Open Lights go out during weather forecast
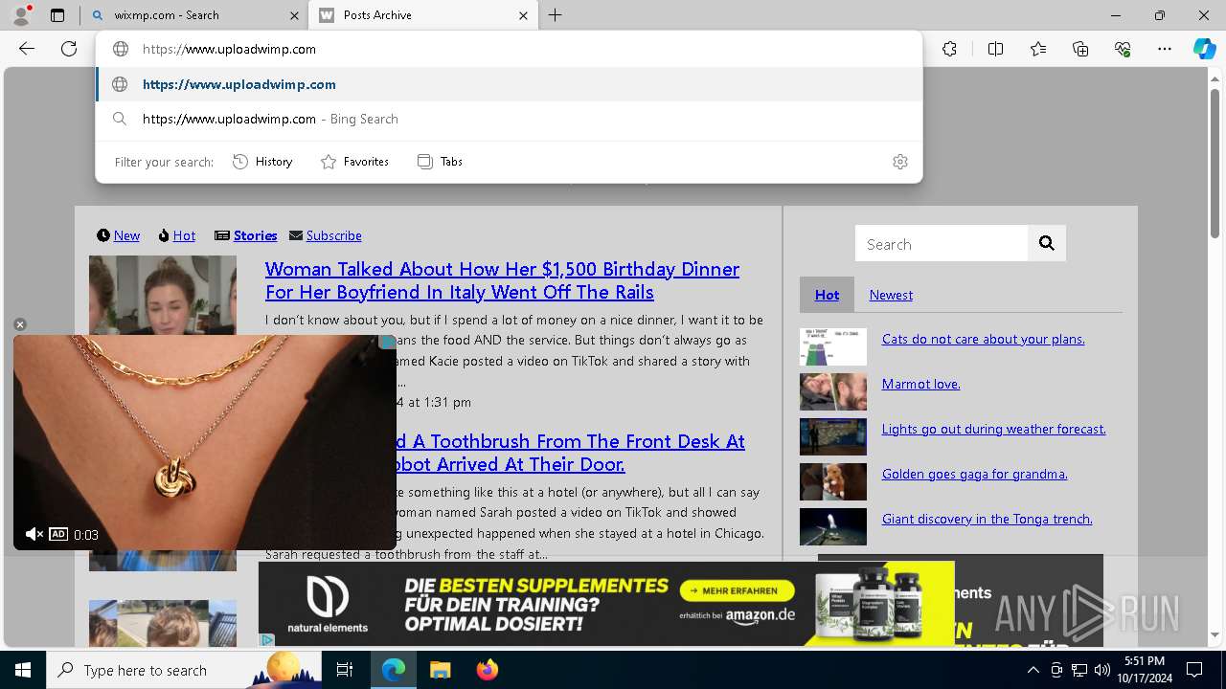 coord(994,429)
